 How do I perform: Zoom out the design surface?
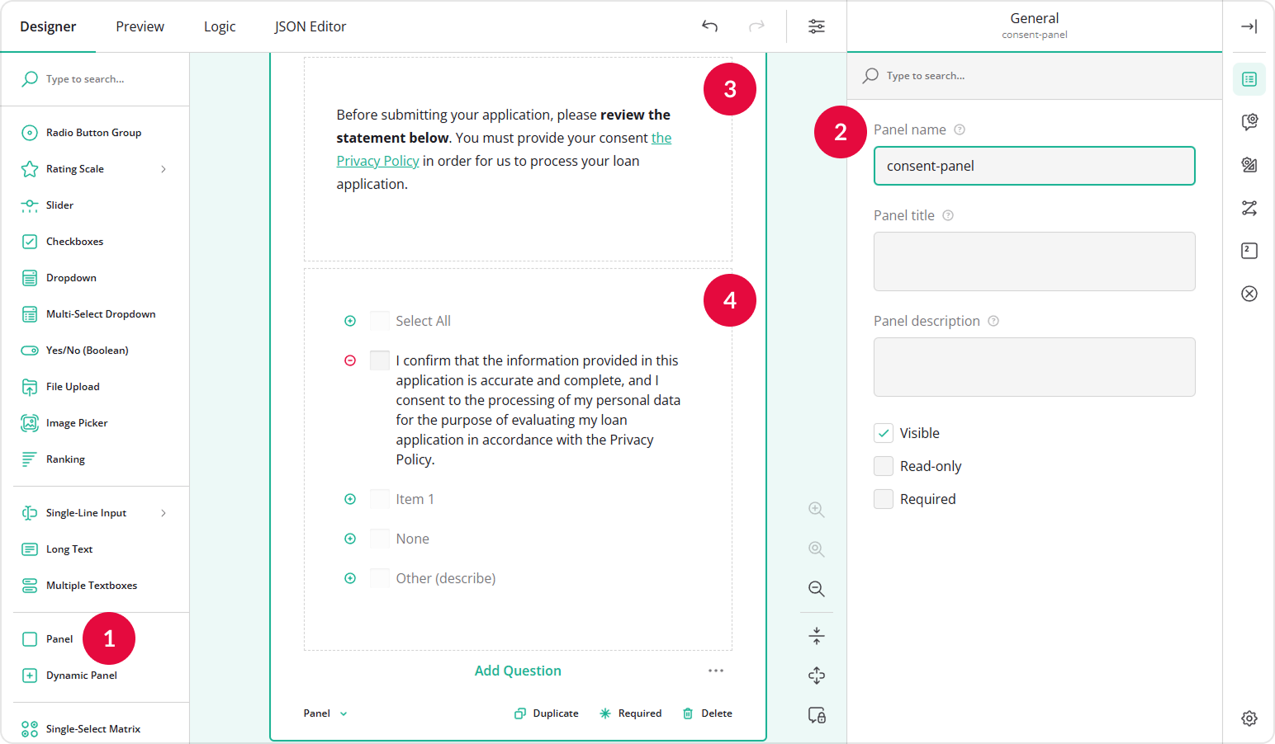[x=817, y=589]
